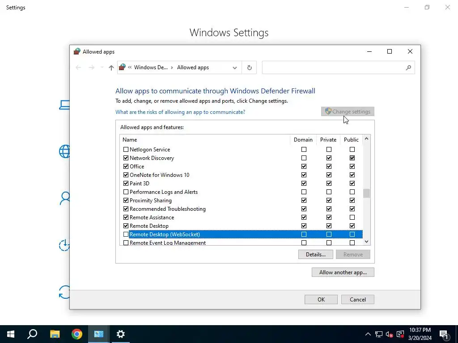Enable Network Discovery Domain checkbox
The width and height of the screenshot is (458, 343).
[304, 158]
